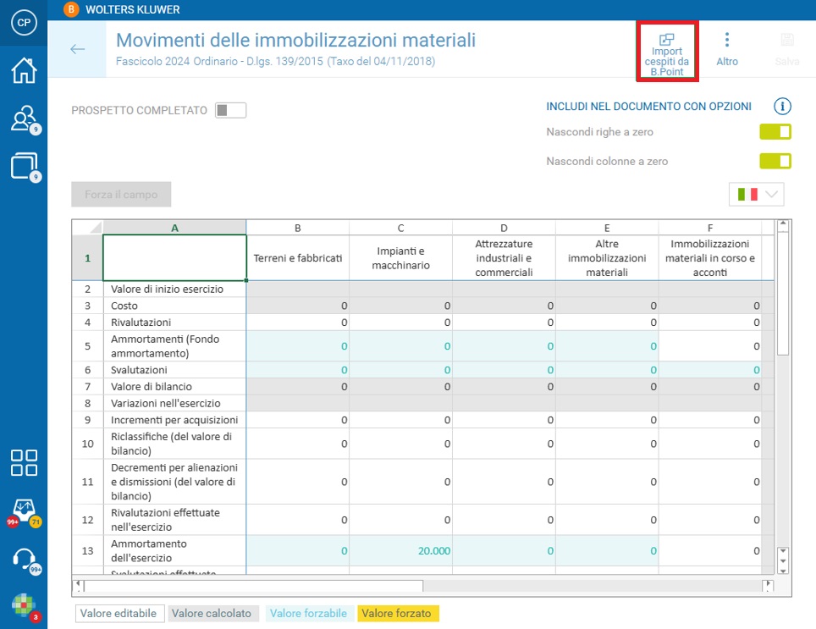Viewport: 816px width, 629px height.
Task: Open the Italian flag language dropdown
Action: (x=757, y=195)
